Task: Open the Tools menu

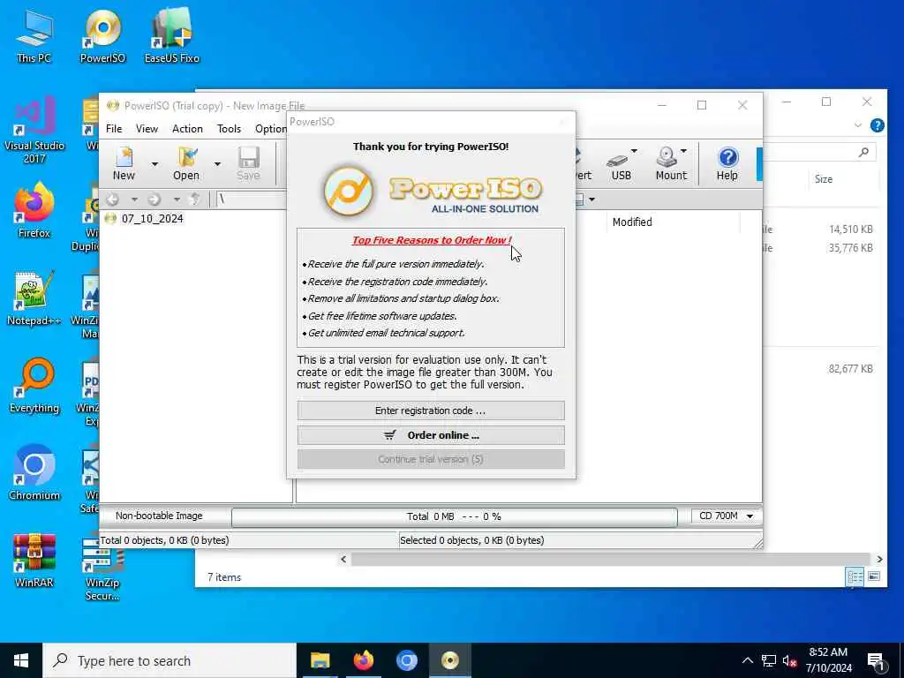Action: click(x=229, y=129)
